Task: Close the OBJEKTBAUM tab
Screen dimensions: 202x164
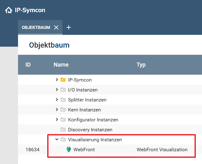Action: (56, 27)
